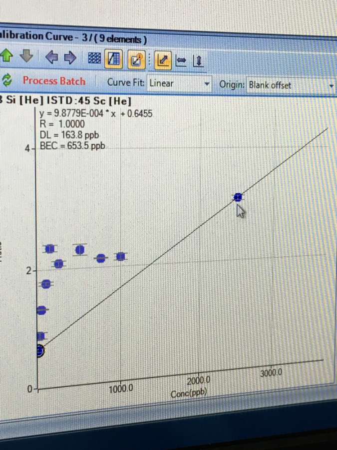Open the Curve Fit dropdown showing Linear
This screenshot has height=450, width=337.
coord(179,83)
